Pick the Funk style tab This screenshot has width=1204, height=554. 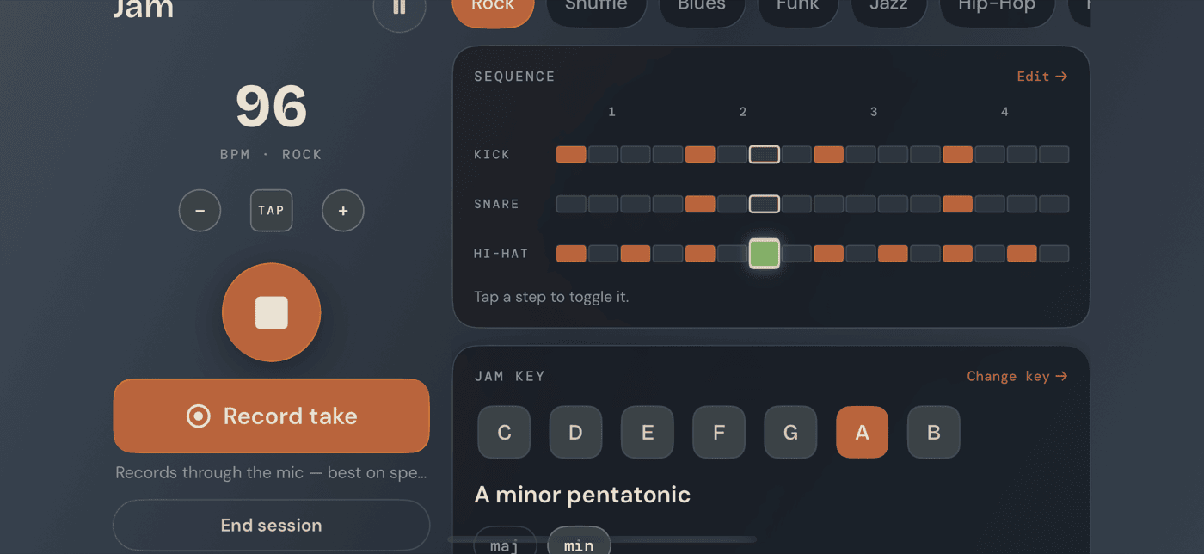coord(797,9)
